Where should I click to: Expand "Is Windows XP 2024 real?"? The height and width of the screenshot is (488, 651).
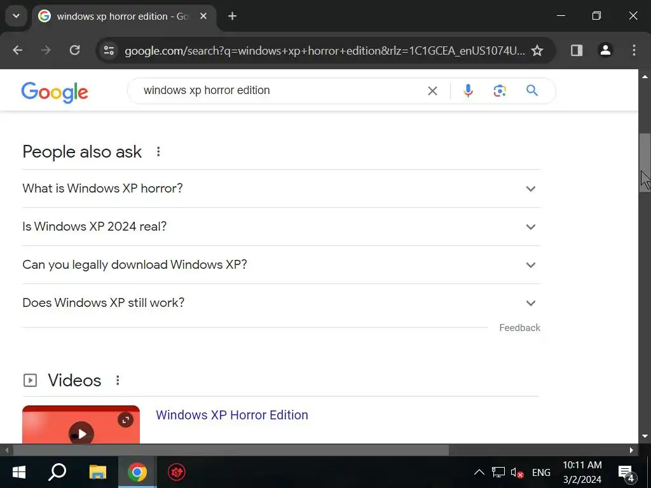(x=281, y=227)
